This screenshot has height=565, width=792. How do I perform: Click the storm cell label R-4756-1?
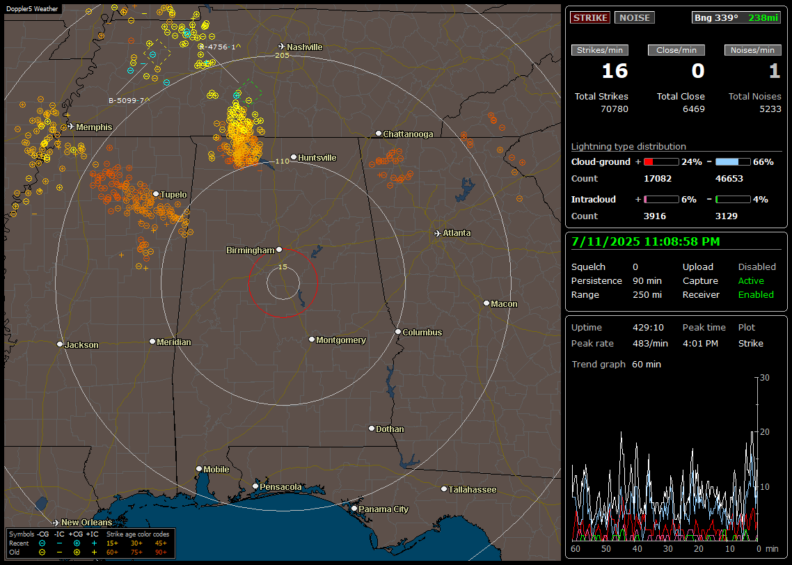[x=219, y=47]
